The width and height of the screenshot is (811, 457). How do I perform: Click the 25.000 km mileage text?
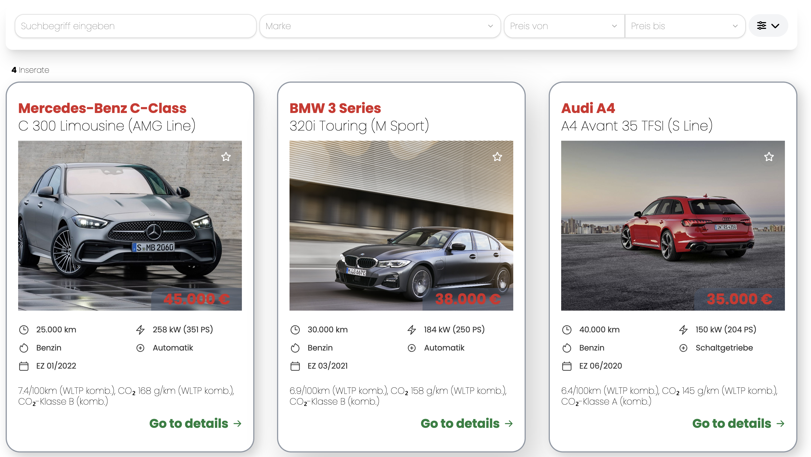click(56, 329)
